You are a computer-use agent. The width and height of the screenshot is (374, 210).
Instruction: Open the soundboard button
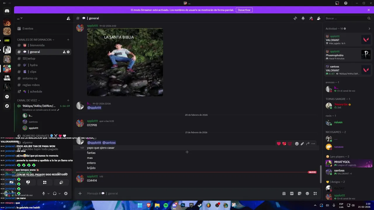point(61,182)
